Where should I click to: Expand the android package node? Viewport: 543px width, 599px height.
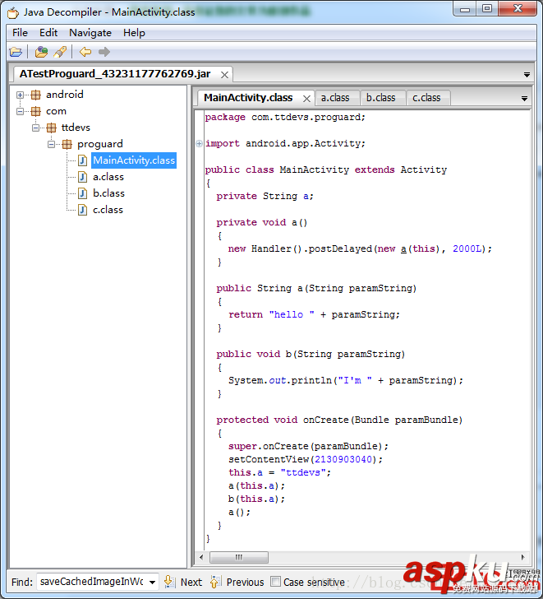[21, 95]
